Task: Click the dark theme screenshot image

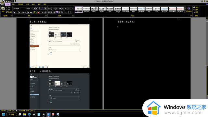Action: tap(59, 91)
